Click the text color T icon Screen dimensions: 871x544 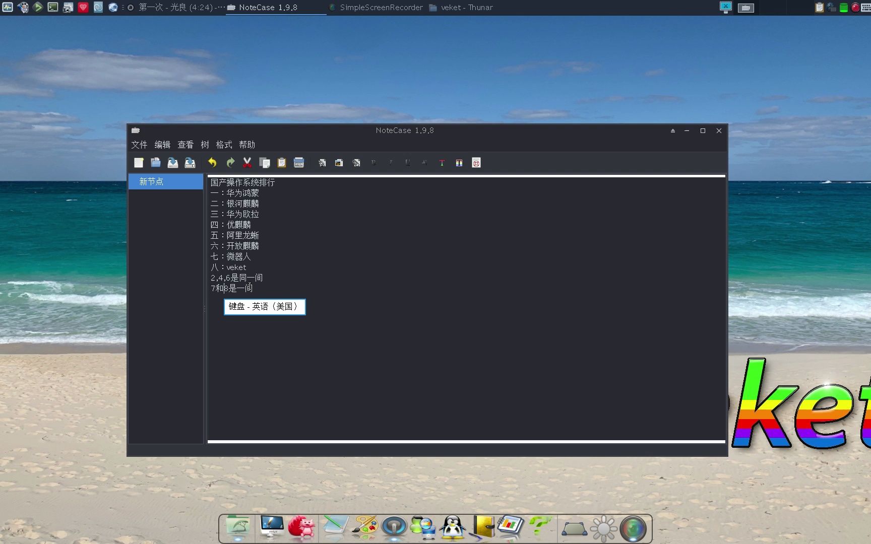pos(442,163)
